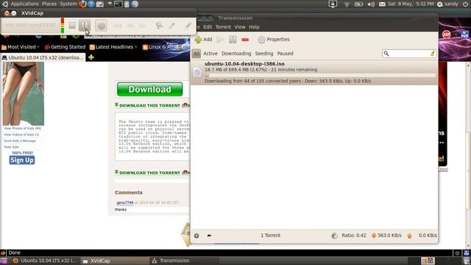Switch to XVidCap in the bottom taskbar
The height and width of the screenshot is (265, 471).
coord(115,261)
